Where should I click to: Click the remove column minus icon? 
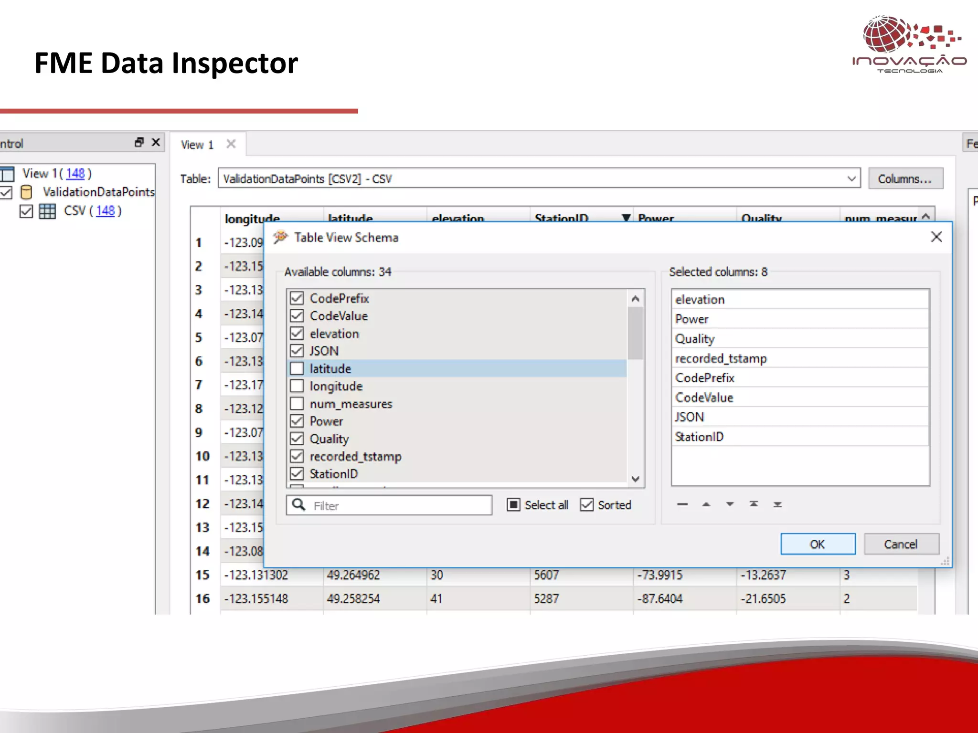tap(682, 504)
